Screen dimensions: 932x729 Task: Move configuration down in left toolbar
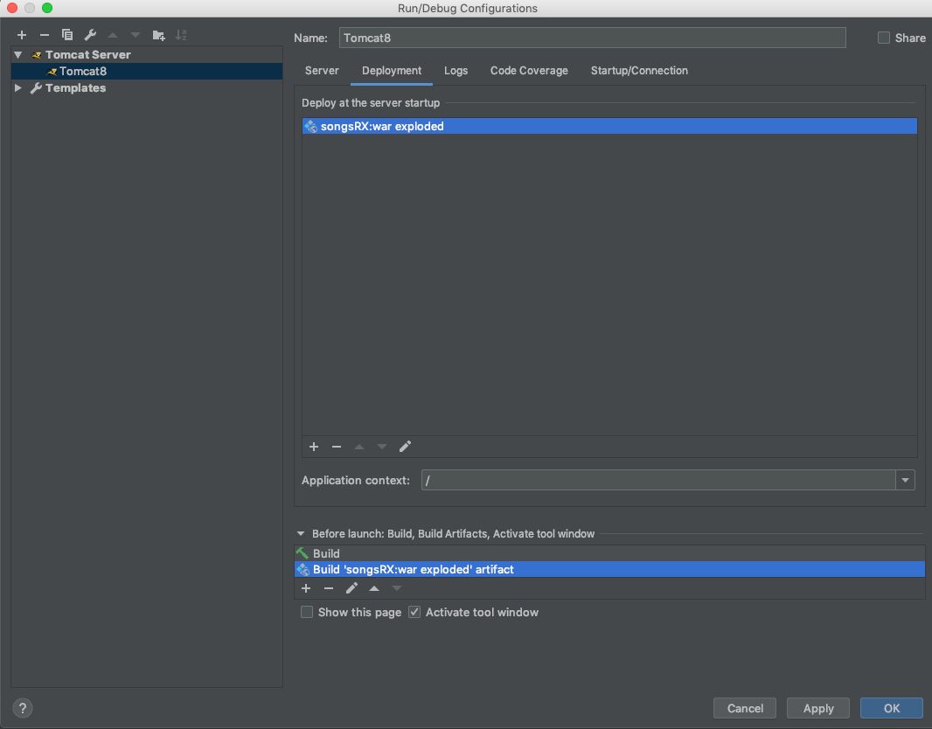[136, 35]
